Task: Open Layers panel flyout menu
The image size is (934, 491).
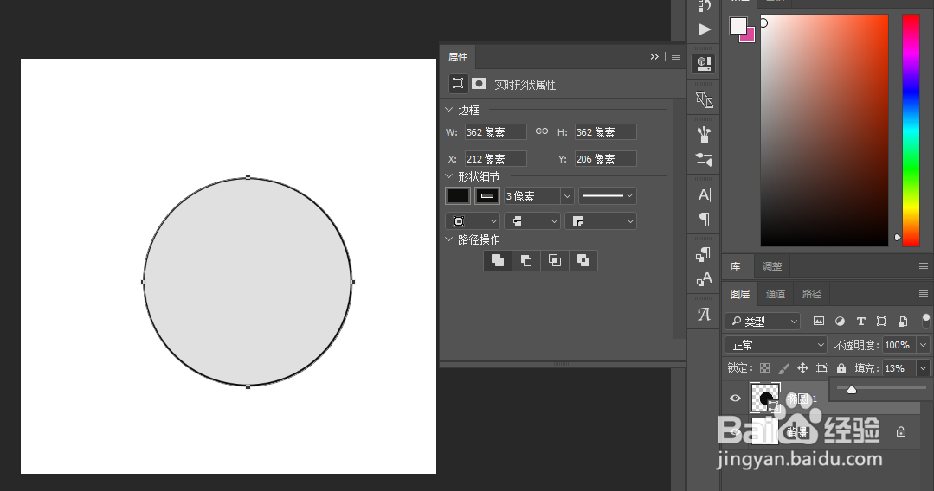Action: (x=924, y=293)
